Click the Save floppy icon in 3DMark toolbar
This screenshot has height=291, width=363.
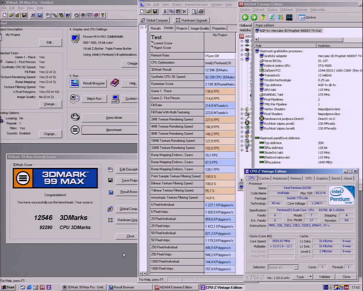(x=24, y=15)
